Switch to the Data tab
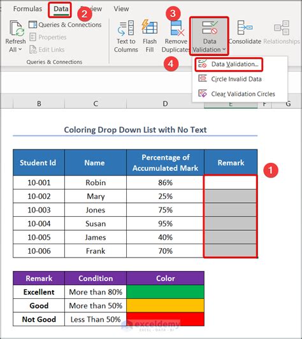302x339 pixels. click(x=61, y=9)
